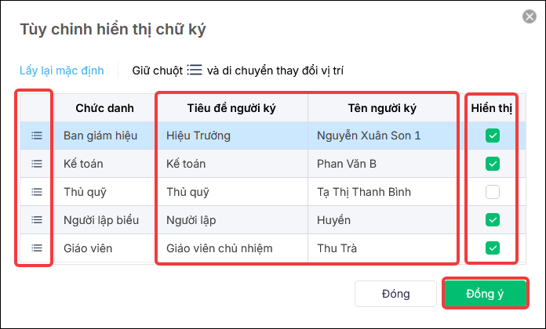Click the Tên người ký column header
This screenshot has width=546, height=329.
tap(382, 108)
